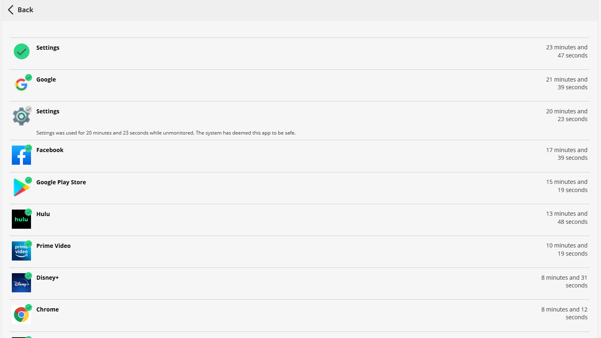Click the 23 minutes and 47 seconds duration
601x338 pixels.
pos(567,51)
